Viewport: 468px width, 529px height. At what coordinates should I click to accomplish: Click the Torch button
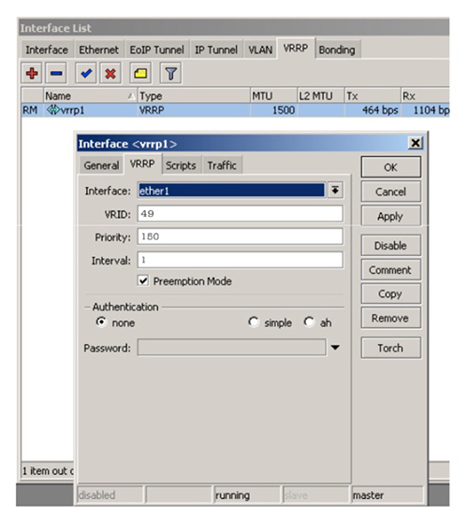pyautogui.click(x=391, y=348)
